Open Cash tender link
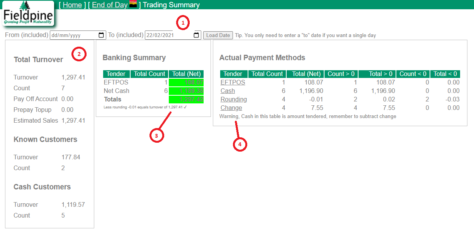 pos(228,91)
